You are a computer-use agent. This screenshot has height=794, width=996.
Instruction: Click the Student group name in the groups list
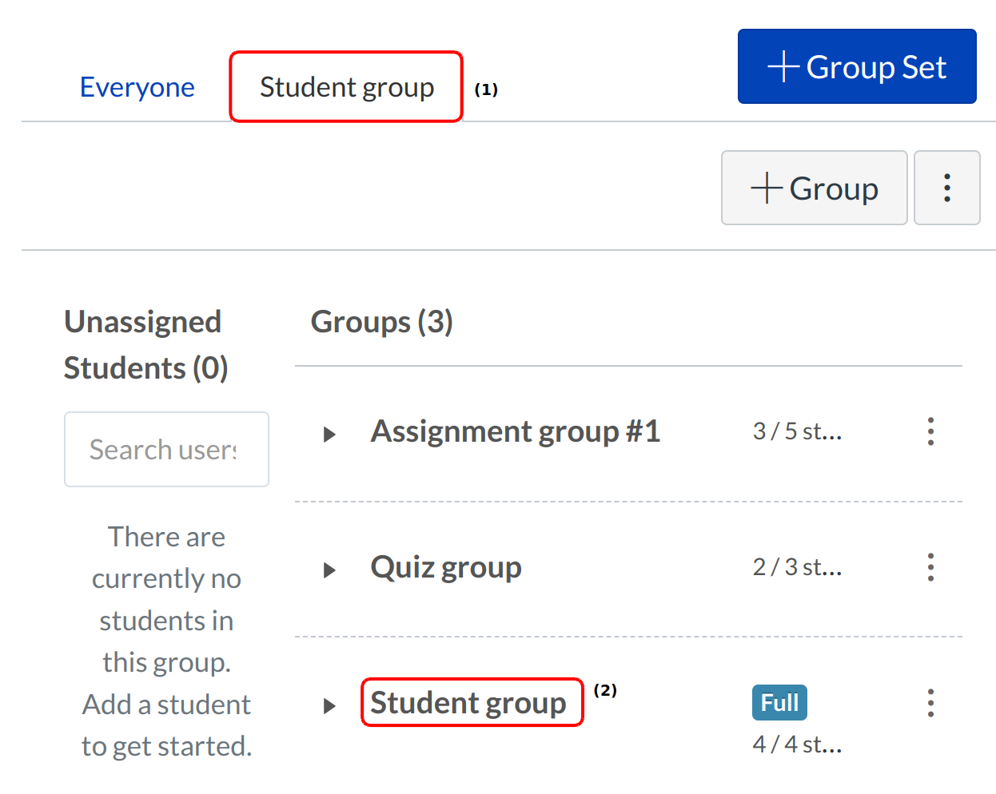(x=468, y=703)
